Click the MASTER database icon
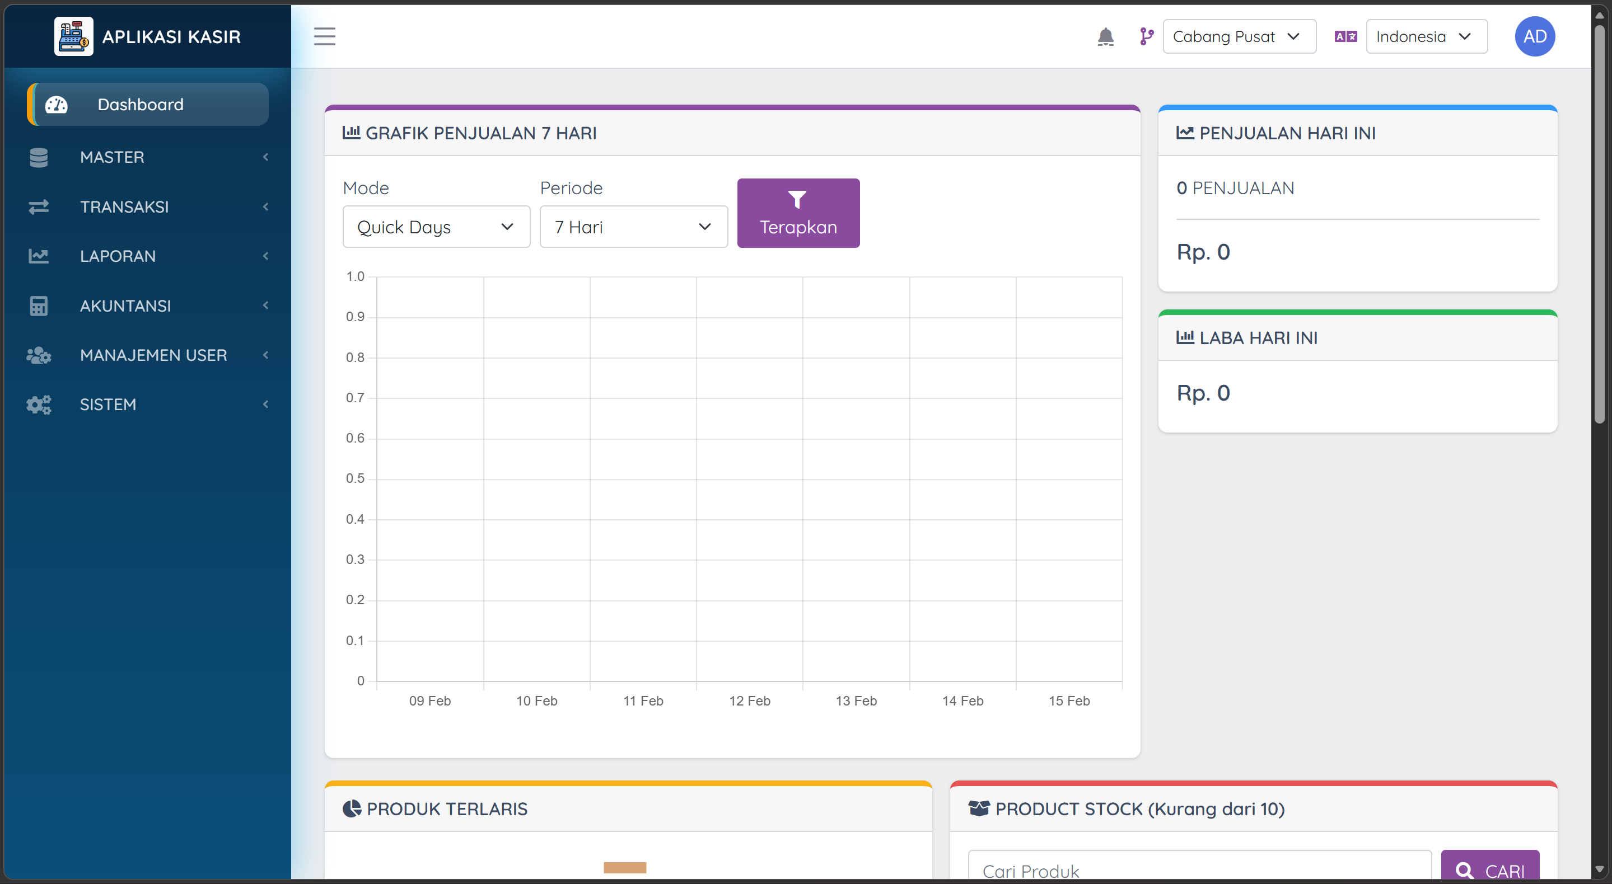The image size is (1612, 884). (39, 157)
